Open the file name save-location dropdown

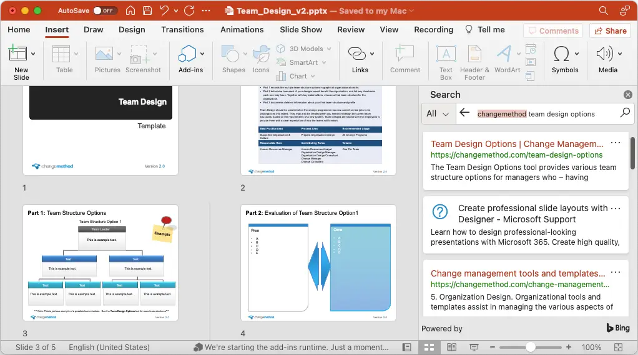point(411,11)
